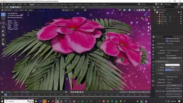
Task: Open the Interpolation Linear dropdown
Action: pos(174,53)
